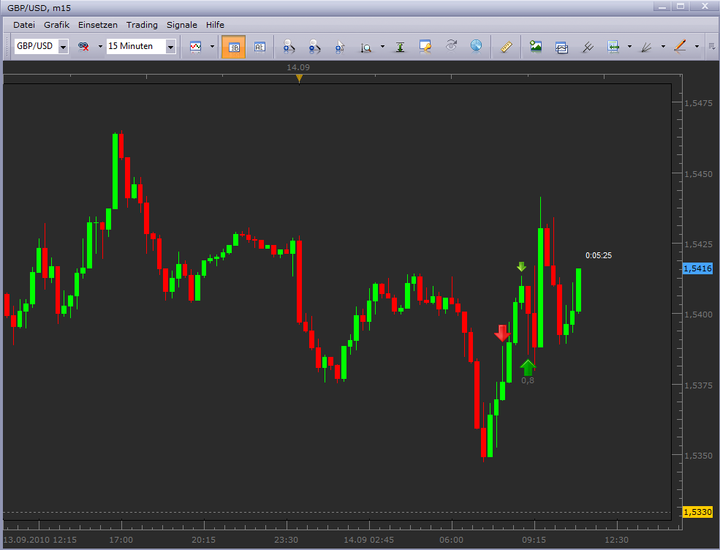720x550 pixels.
Task: Click the vertical zoom magnifier icon
Action: click(366, 47)
